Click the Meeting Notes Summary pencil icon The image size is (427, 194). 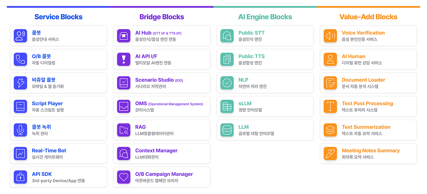[330, 153]
